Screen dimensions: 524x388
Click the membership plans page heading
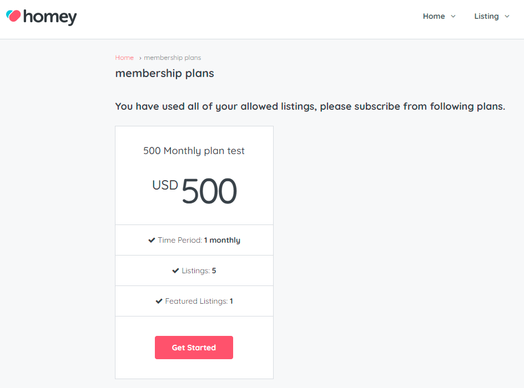[164, 73]
